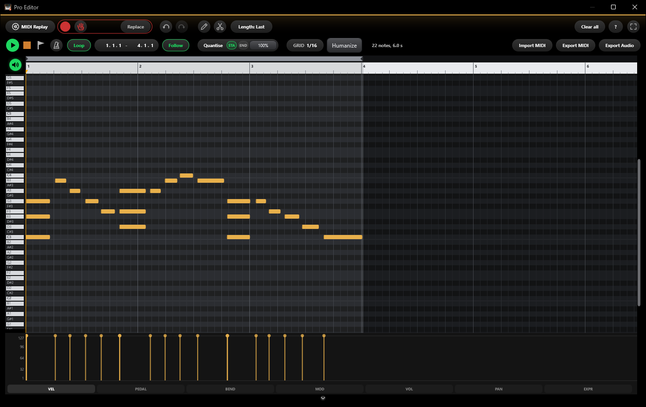Start playback with the green Play button

[13, 45]
